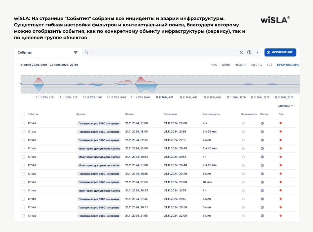Click red type dot in the 22:10 start row
Viewport: 313px width, 232px height.
click(281, 140)
